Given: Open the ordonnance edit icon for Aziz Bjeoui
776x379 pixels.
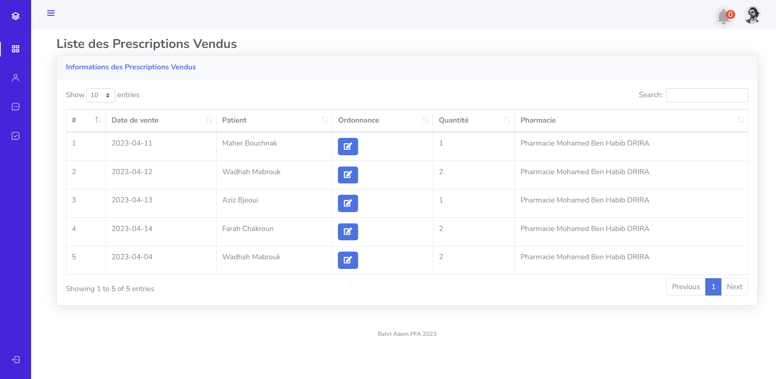Looking at the screenshot, I should click(347, 203).
